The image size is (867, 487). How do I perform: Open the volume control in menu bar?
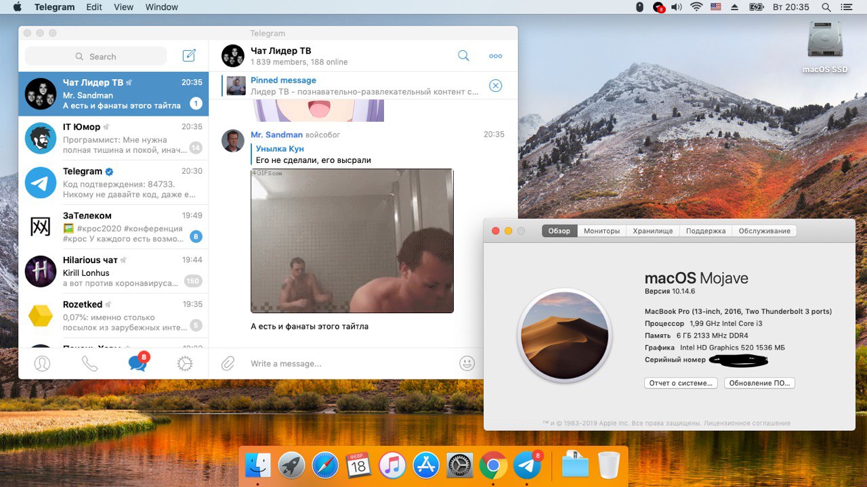pos(677,7)
